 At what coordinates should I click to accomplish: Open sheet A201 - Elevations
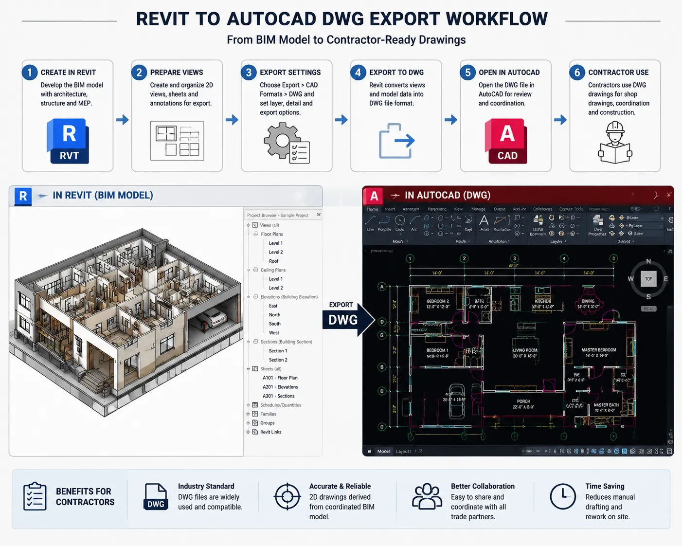pos(280,387)
